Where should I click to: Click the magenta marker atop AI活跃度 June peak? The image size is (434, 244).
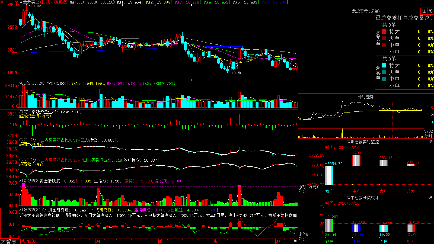click(x=239, y=186)
